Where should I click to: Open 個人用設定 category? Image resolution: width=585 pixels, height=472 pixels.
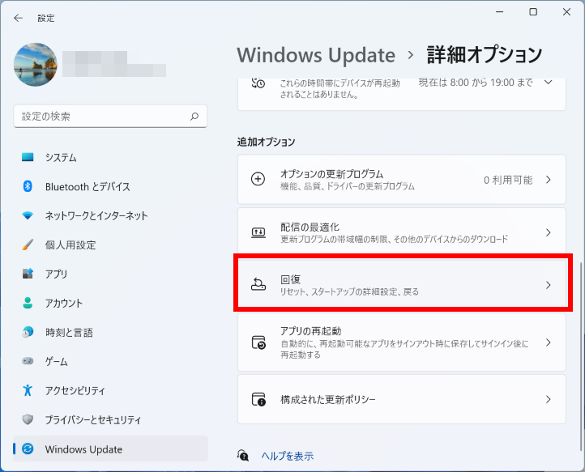(110, 245)
